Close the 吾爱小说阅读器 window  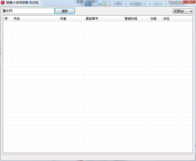coord(189,2)
